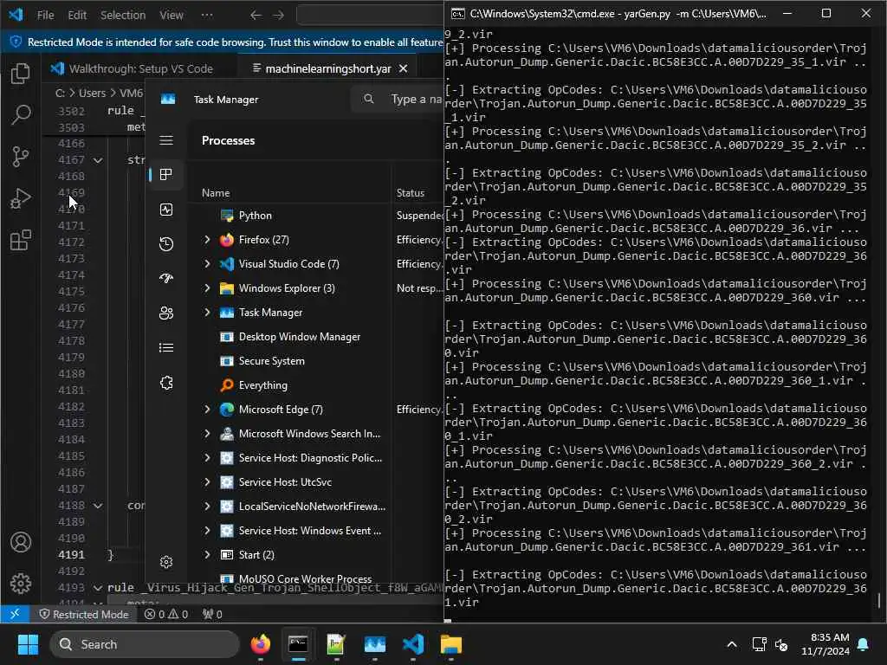Select the Python process row

point(317,216)
